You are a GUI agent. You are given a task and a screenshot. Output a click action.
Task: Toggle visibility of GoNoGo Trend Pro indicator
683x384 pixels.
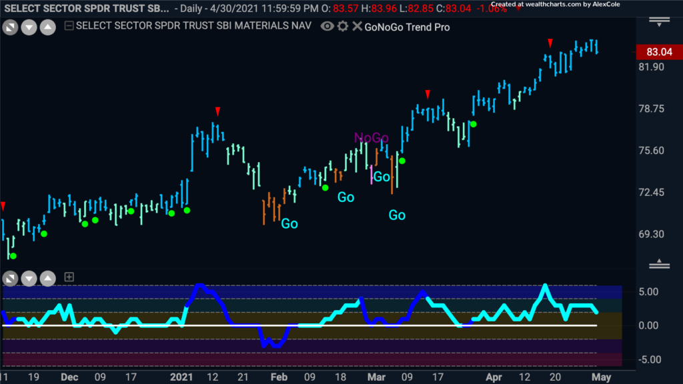[327, 27]
